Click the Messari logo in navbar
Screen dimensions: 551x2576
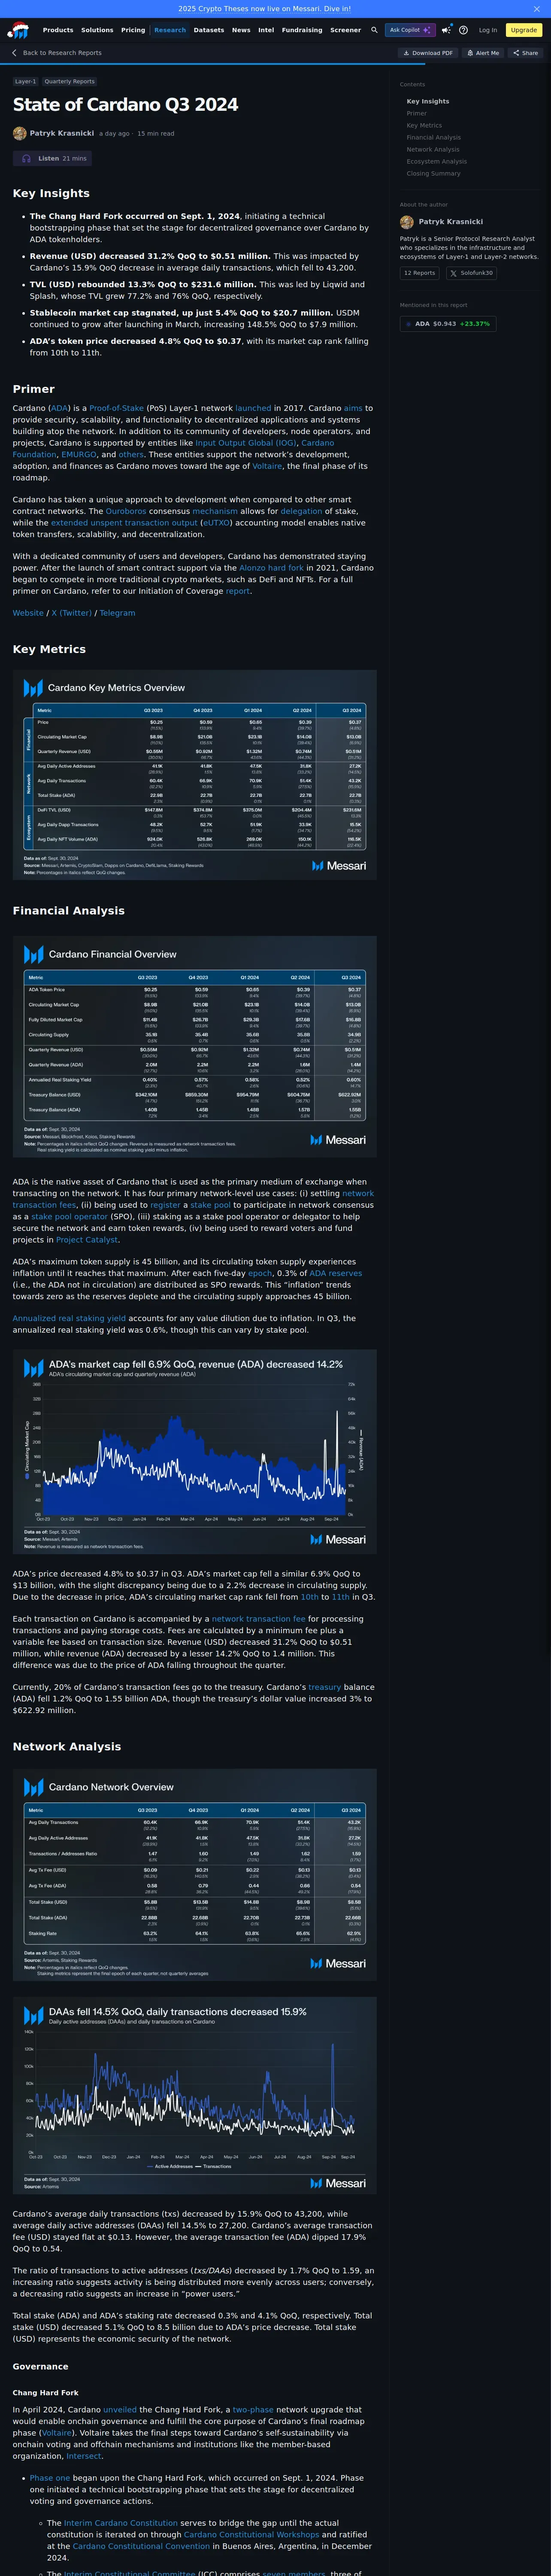[x=18, y=30]
